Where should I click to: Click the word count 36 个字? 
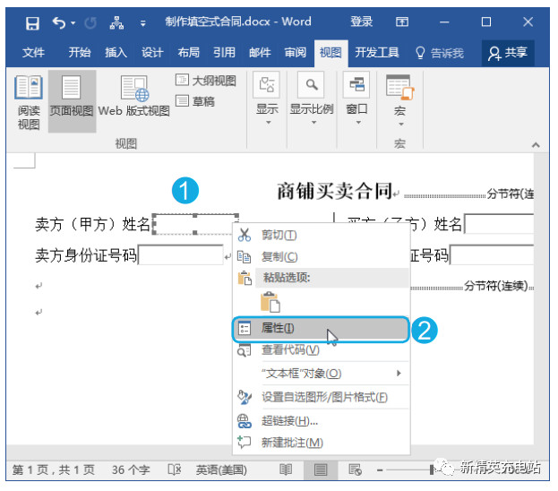coord(131,470)
